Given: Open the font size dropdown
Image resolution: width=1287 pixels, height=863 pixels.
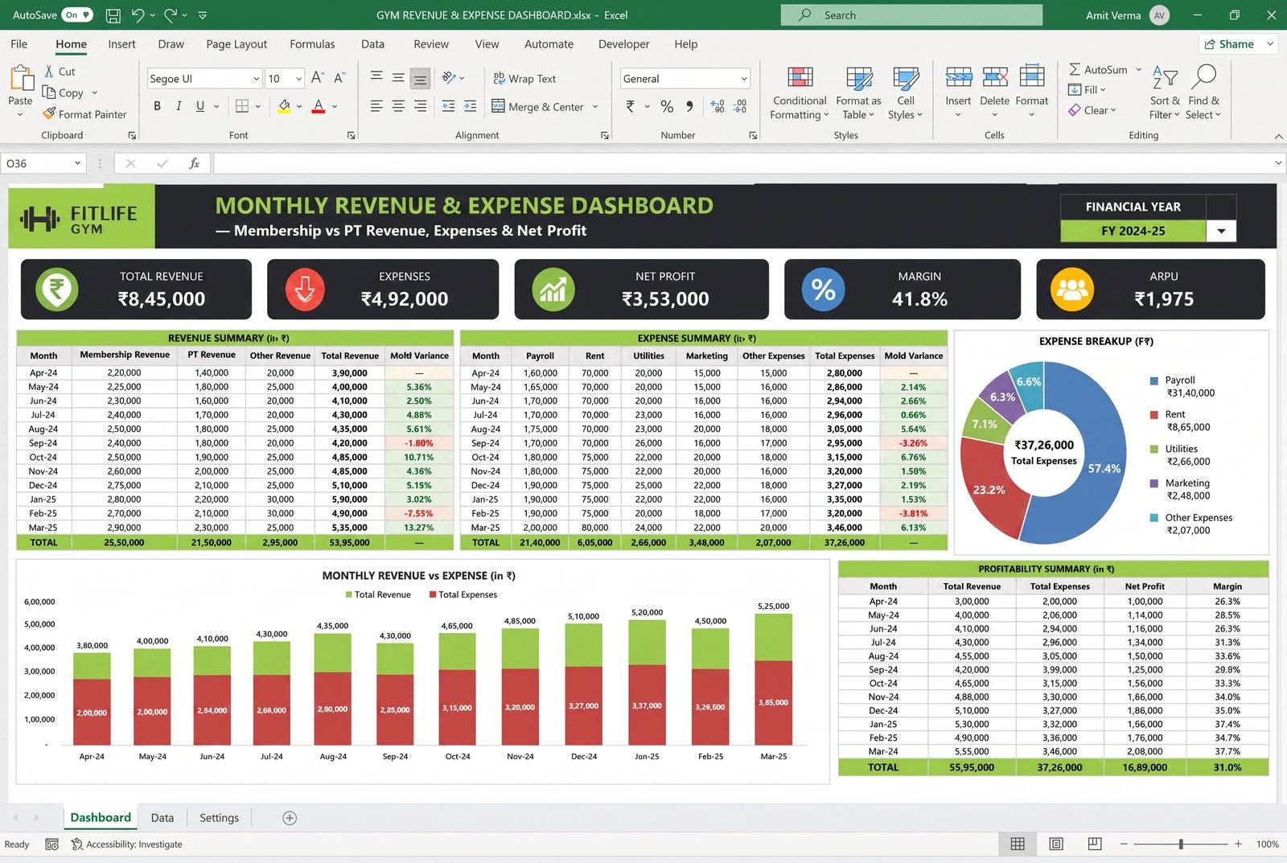Looking at the screenshot, I should click(x=298, y=79).
